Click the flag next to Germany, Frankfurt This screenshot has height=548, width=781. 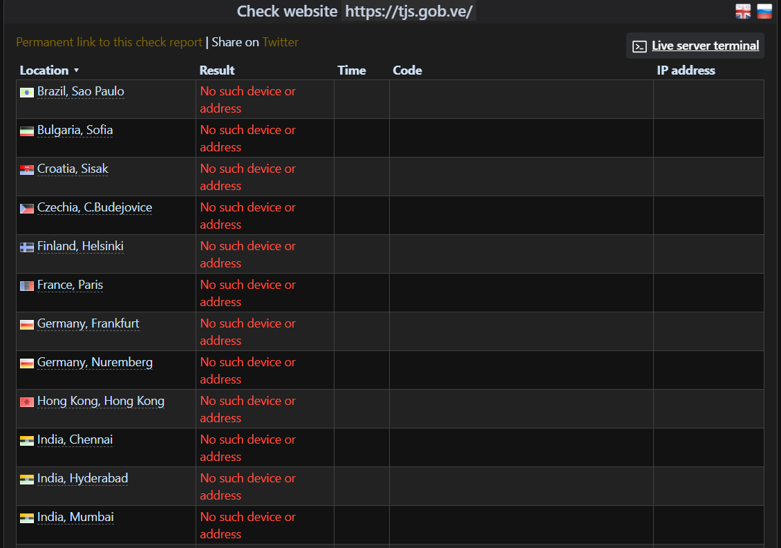(x=27, y=325)
